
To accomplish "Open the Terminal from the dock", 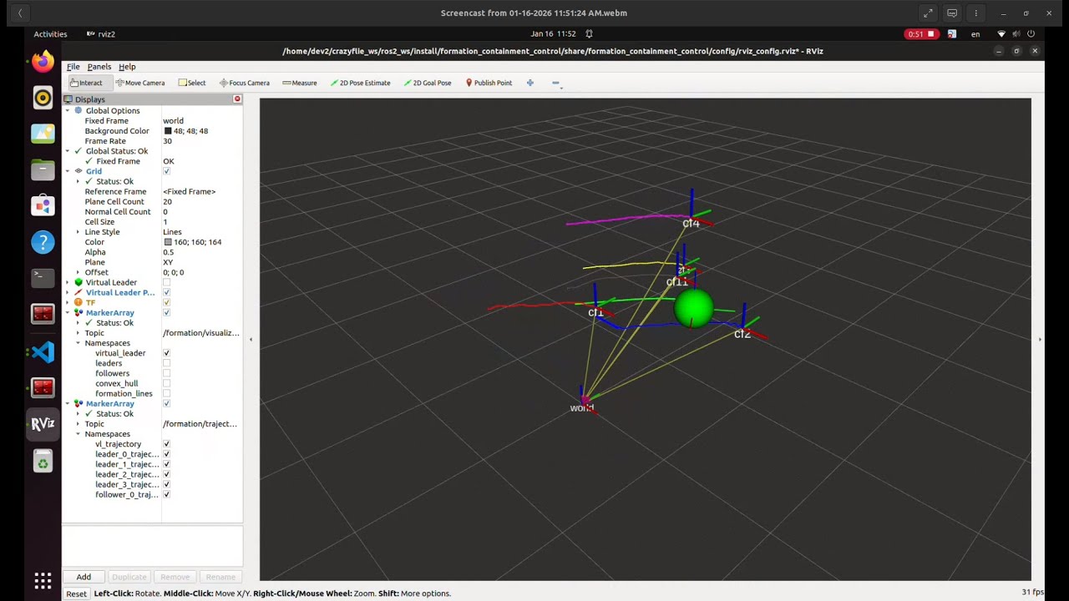I will tap(43, 277).
